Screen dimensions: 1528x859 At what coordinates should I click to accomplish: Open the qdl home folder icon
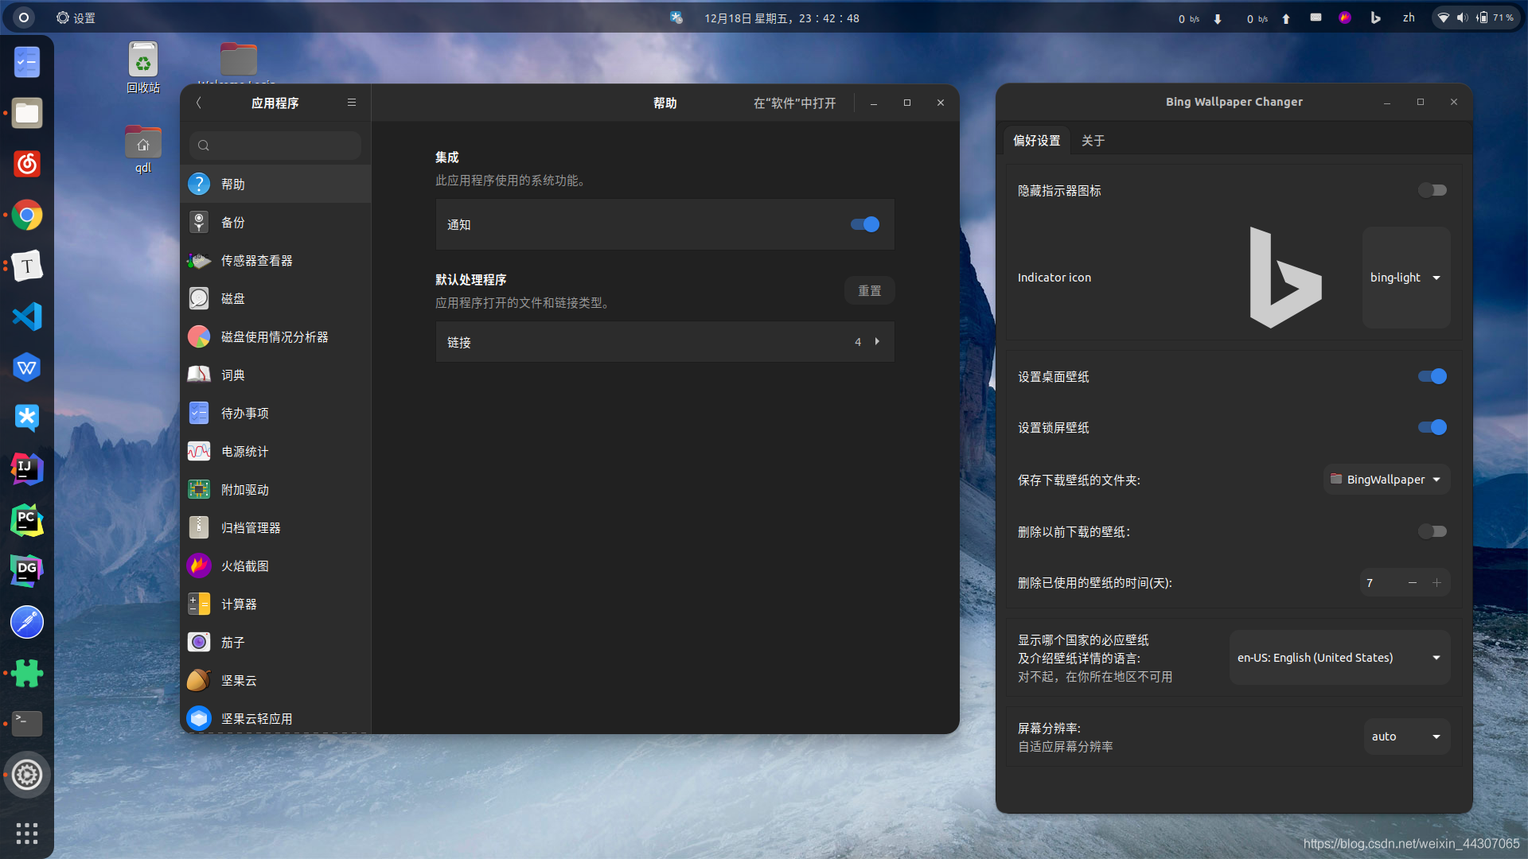pos(143,150)
